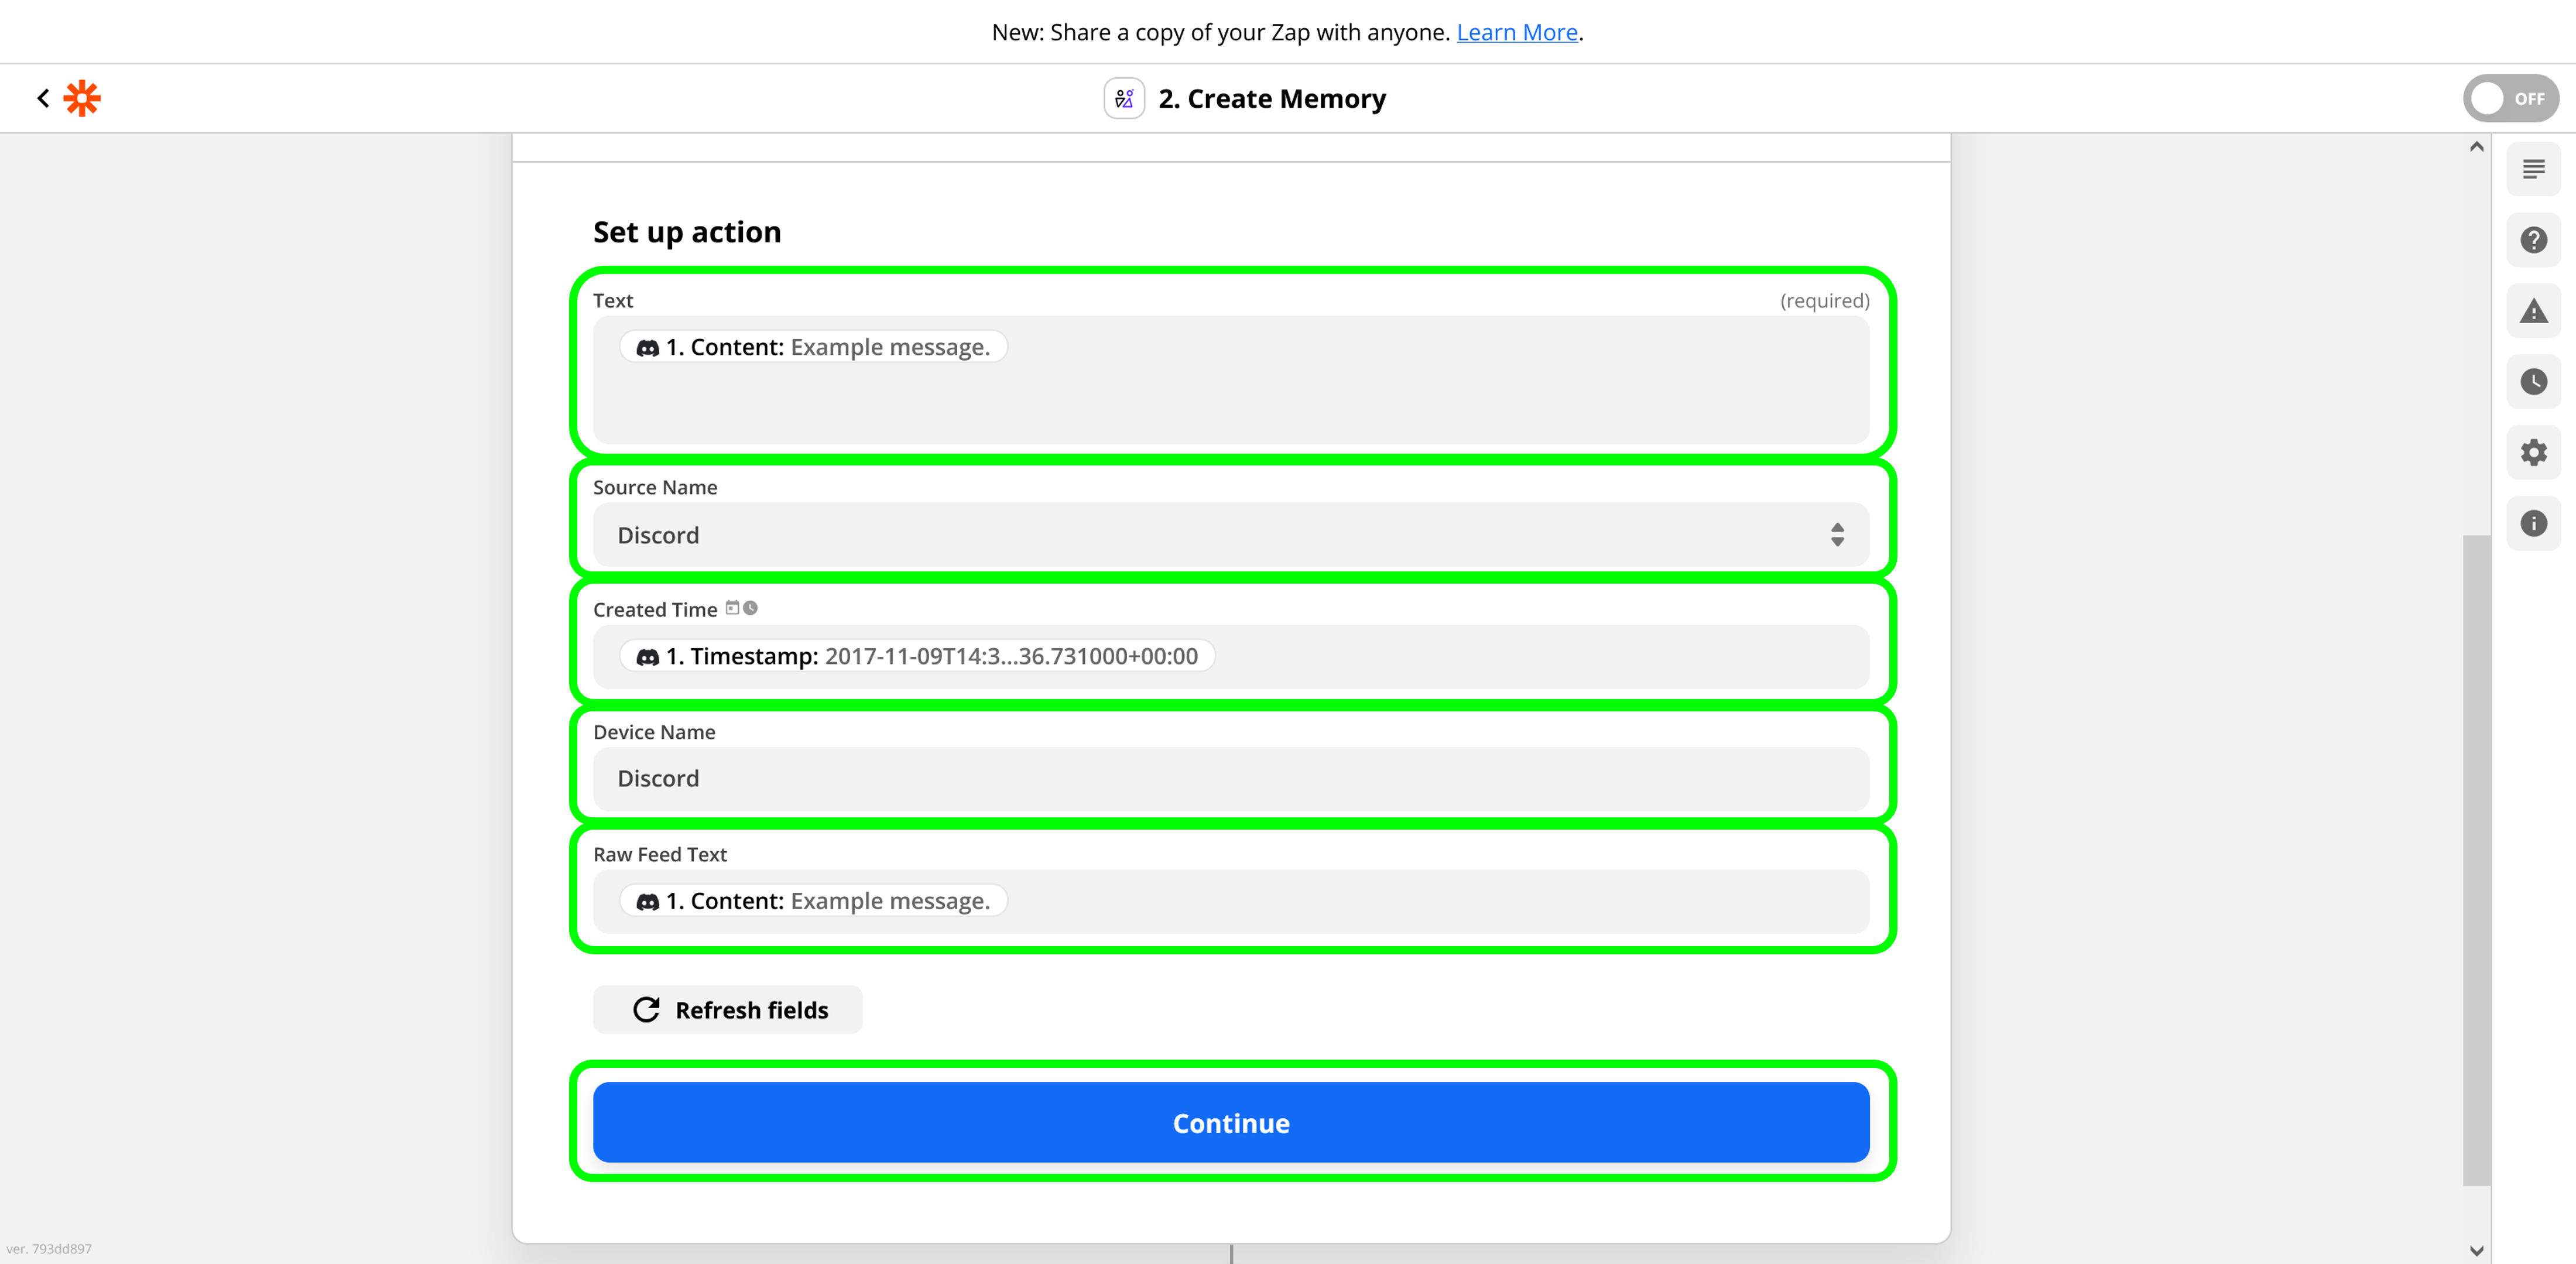
Task: Select the Timestamp pill in Created Time
Action: [x=916, y=656]
